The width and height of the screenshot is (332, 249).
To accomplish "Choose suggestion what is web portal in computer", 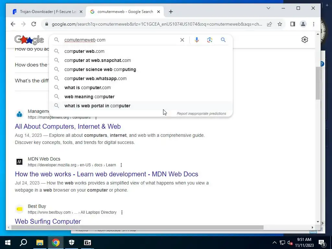I will [x=141, y=106].
